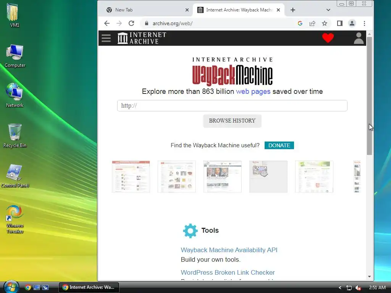Screen dimensions: 391x293
Task: Select the Network desktop icon
Action: (x=15, y=95)
